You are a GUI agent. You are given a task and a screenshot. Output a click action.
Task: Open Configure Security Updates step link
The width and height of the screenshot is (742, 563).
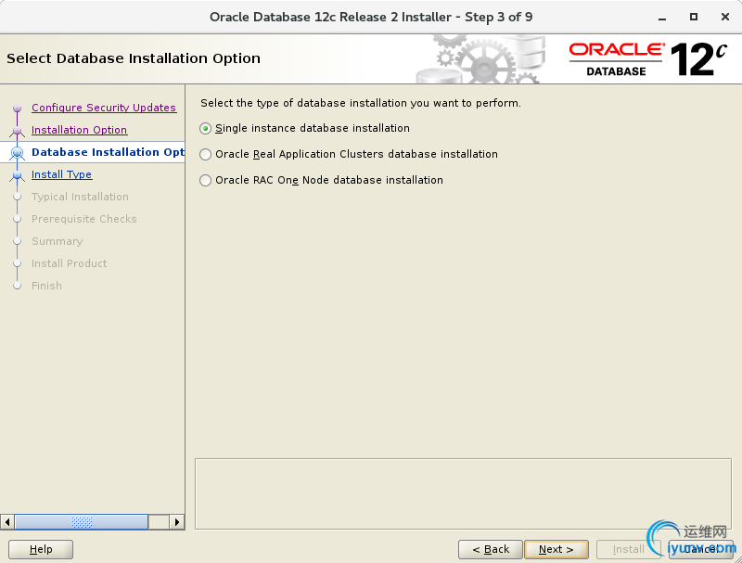pyautogui.click(x=104, y=108)
